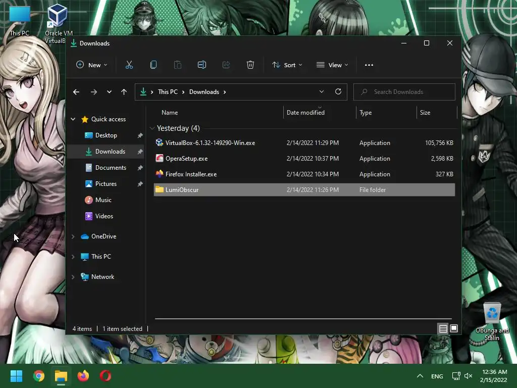
Task: Click the Type column header
Action: (366, 113)
